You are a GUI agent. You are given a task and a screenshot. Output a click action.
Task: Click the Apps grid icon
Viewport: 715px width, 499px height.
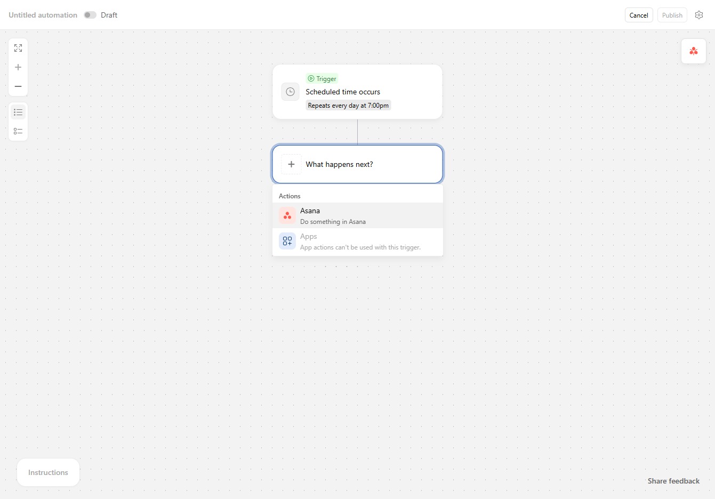point(287,241)
